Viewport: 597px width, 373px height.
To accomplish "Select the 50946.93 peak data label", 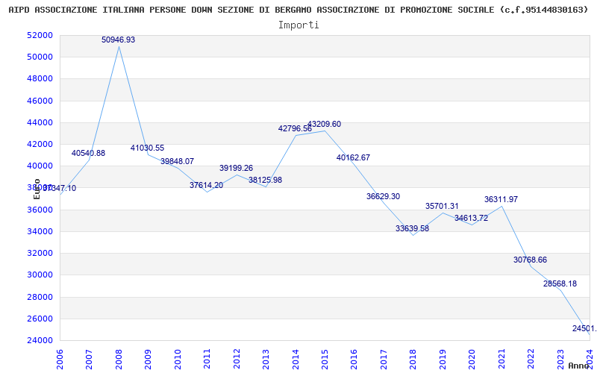I will pyautogui.click(x=118, y=40).
